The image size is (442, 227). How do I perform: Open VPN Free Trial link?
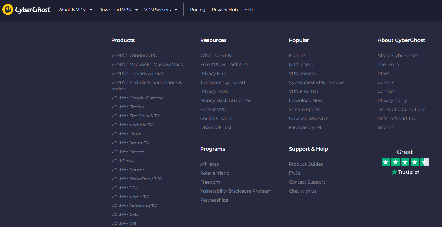(304, 91)
